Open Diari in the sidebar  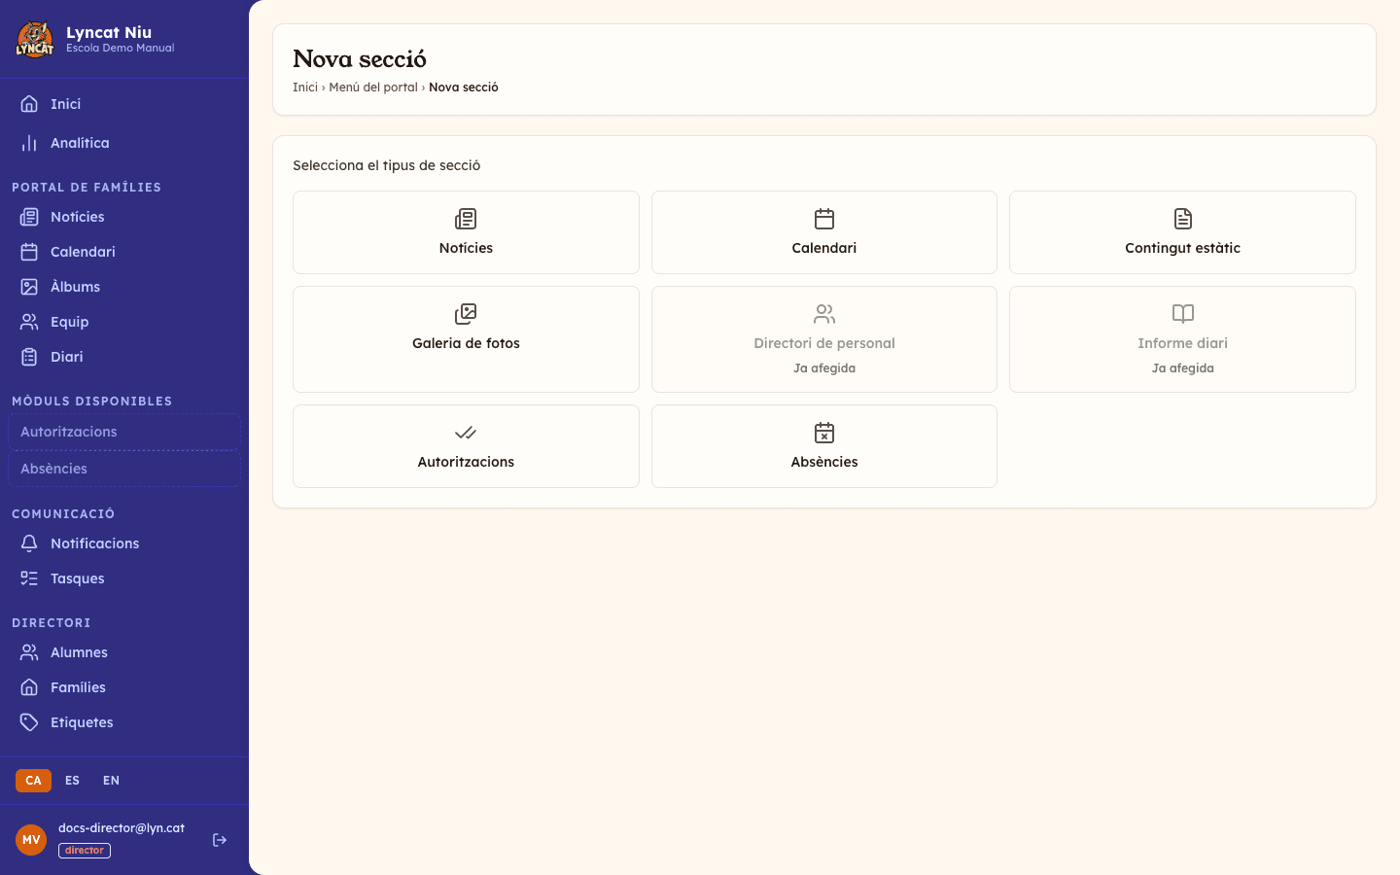124,357
